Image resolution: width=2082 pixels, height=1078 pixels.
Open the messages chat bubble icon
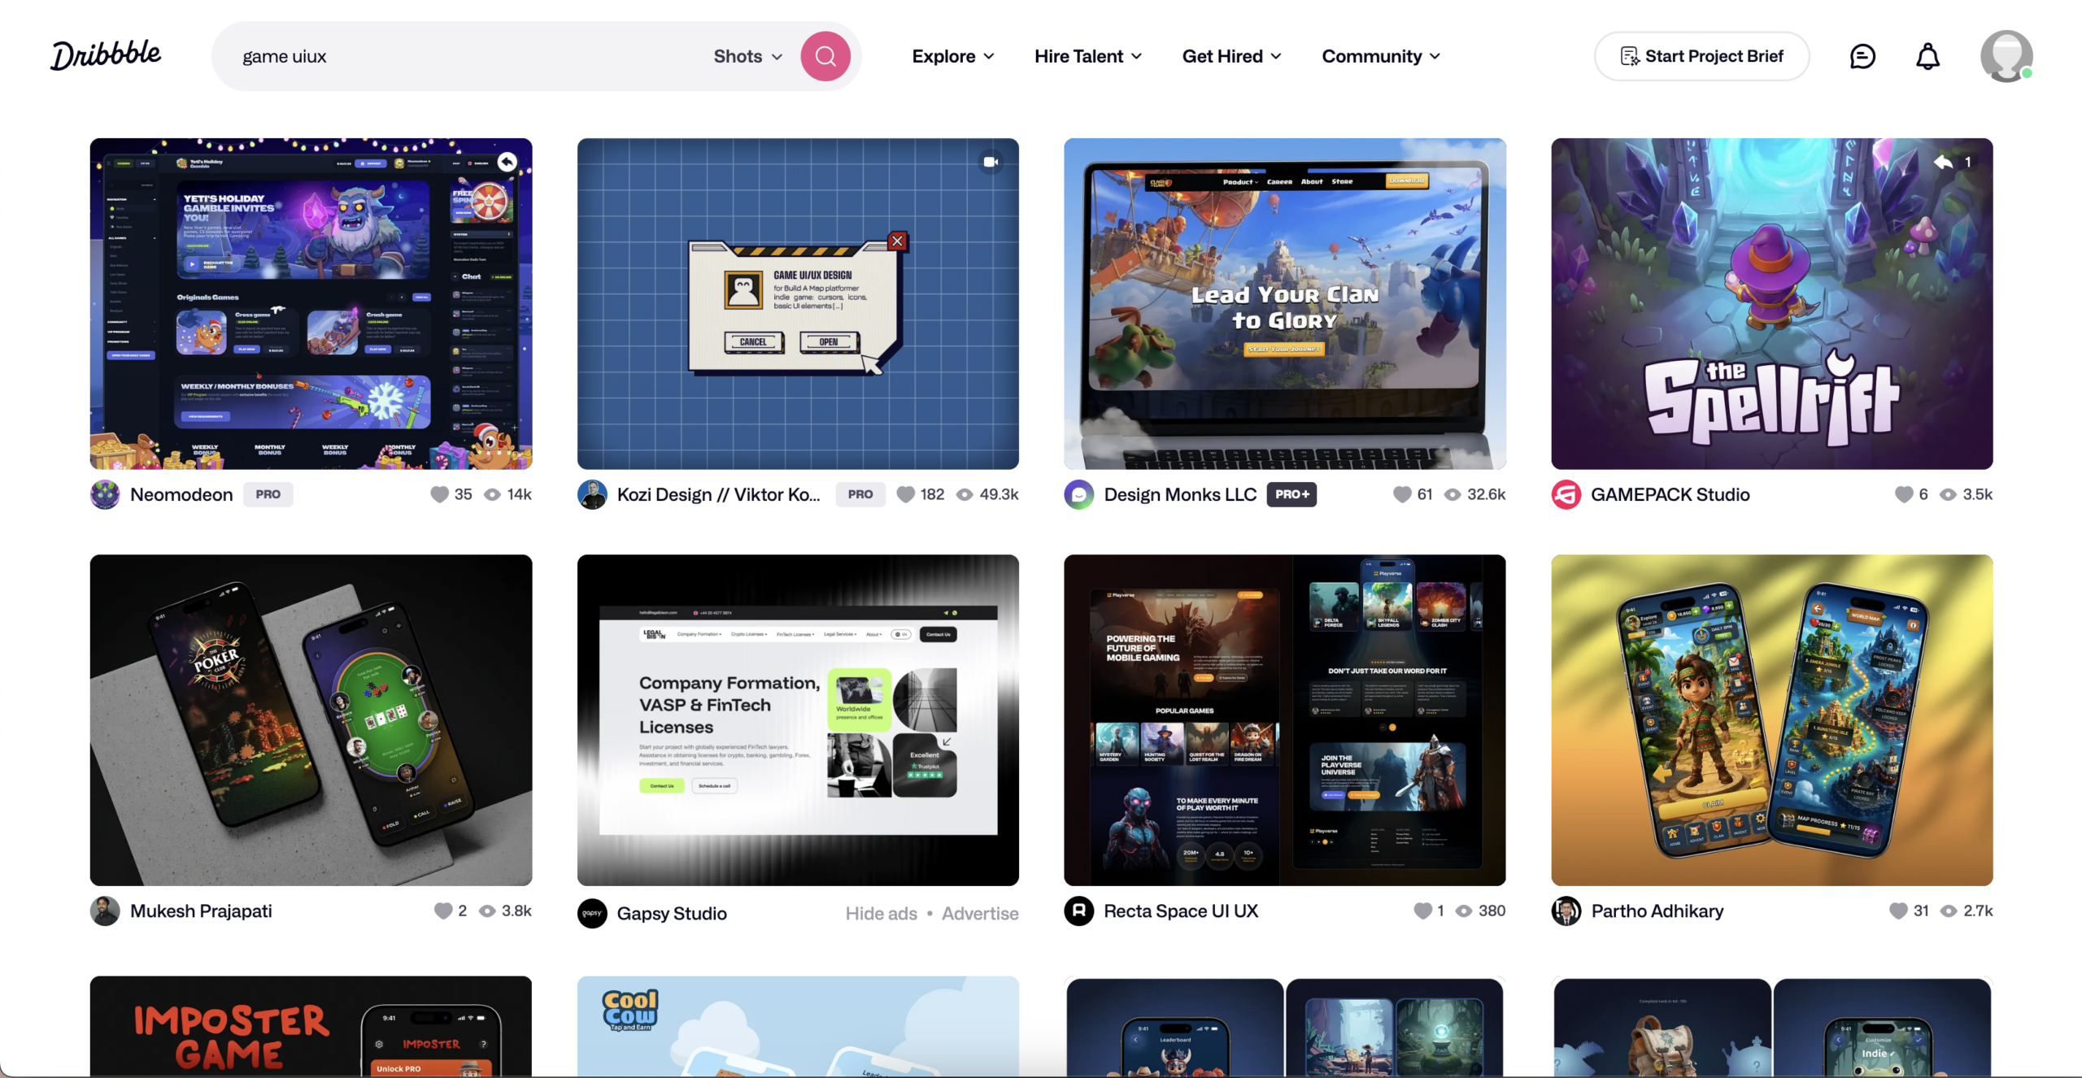click(x=1862, y=56)
